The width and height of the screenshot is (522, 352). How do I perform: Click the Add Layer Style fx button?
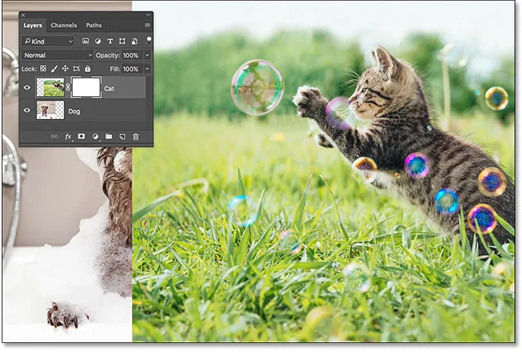pos(69,136)
